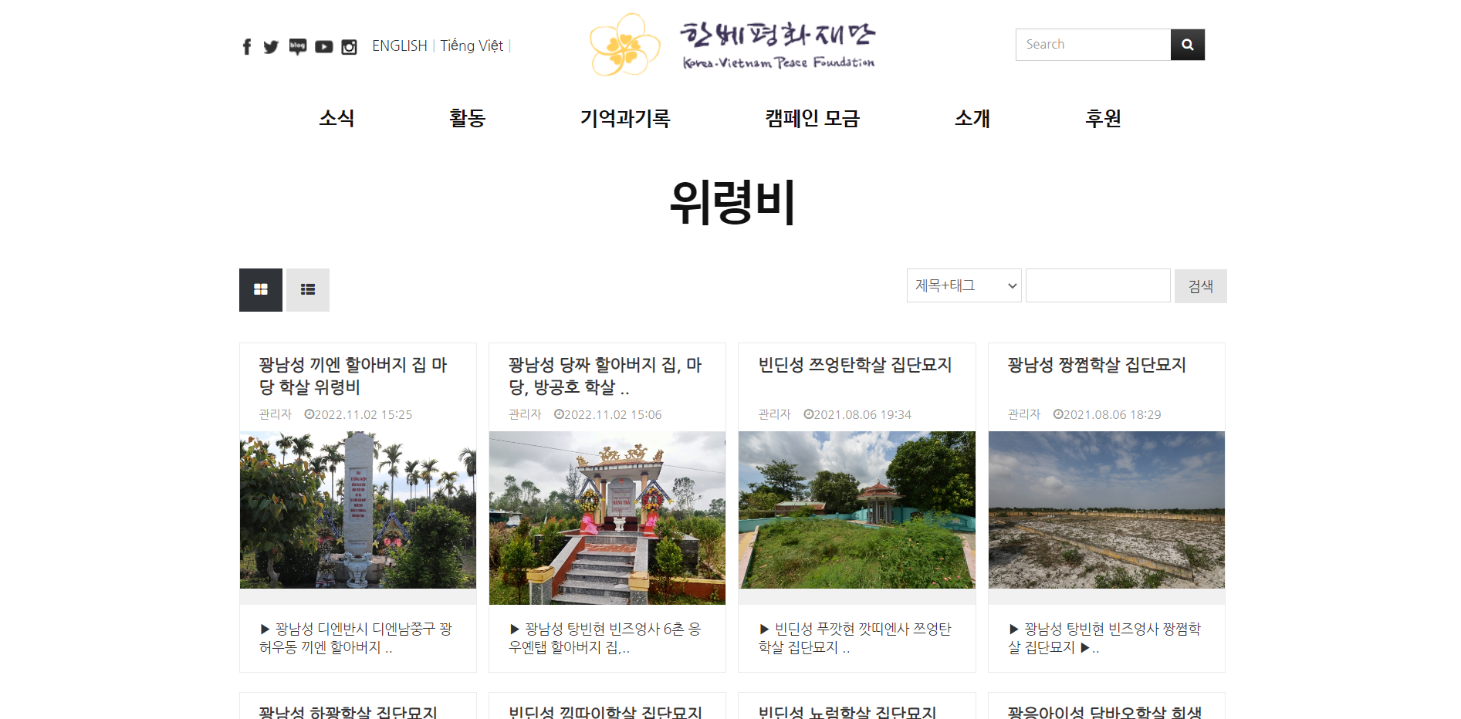Open the Twitter social icon

pos(271,47)
